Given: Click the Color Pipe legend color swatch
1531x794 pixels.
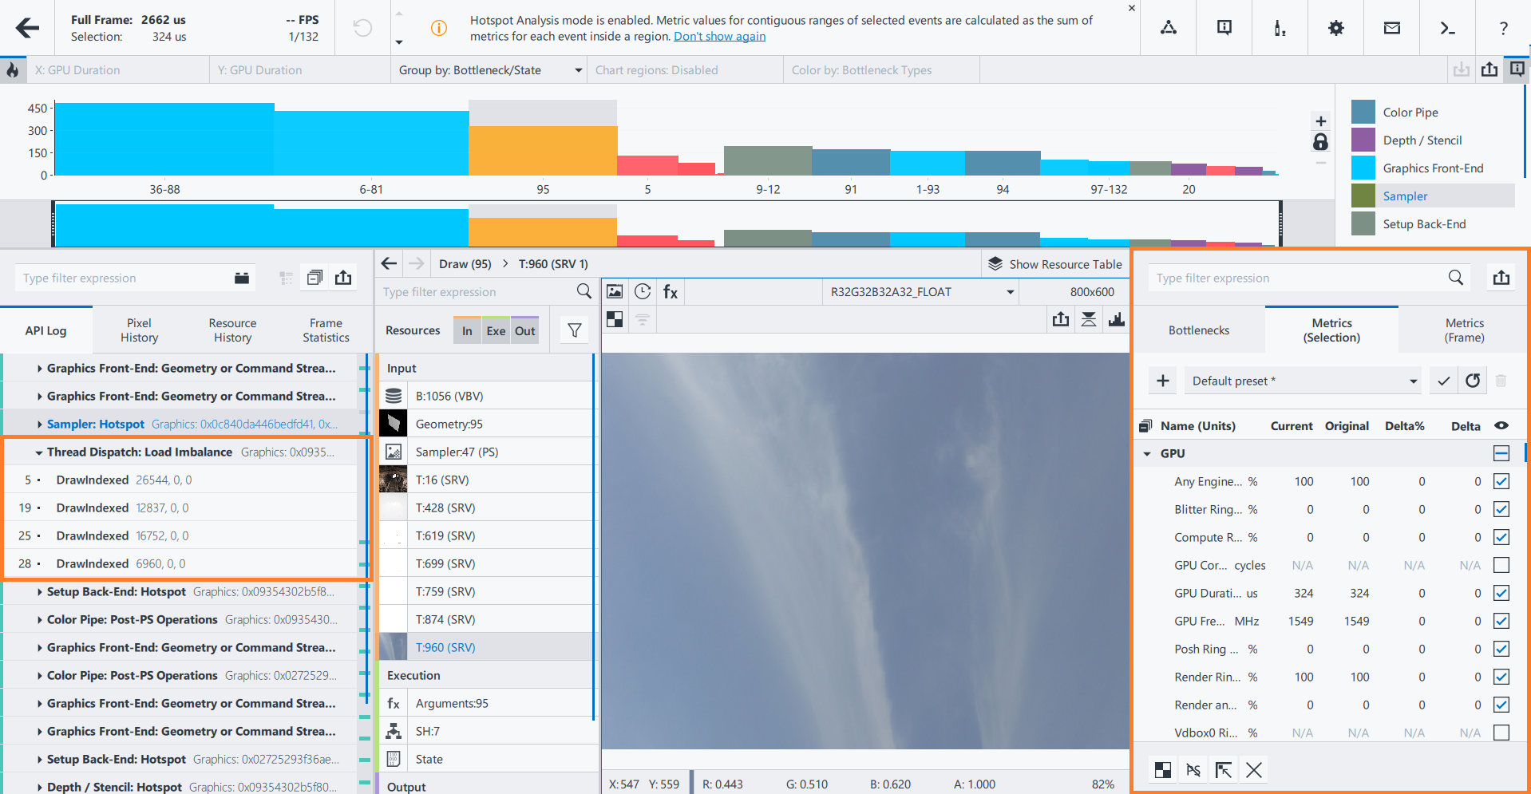Looking at the screenshot, I should (x=1363, y=112).
